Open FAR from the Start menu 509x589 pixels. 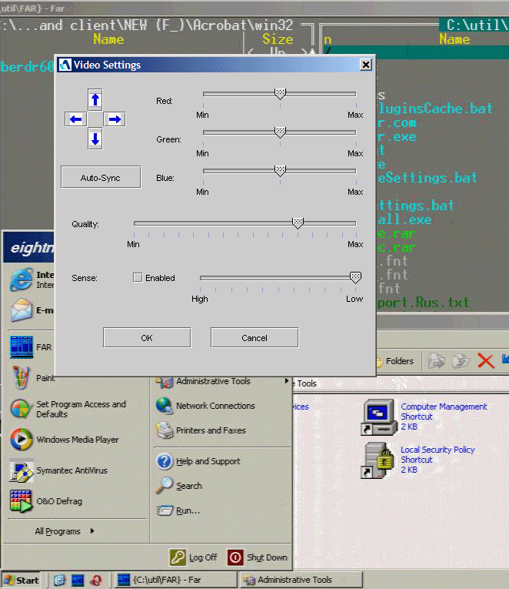click(x=32, y=347)
